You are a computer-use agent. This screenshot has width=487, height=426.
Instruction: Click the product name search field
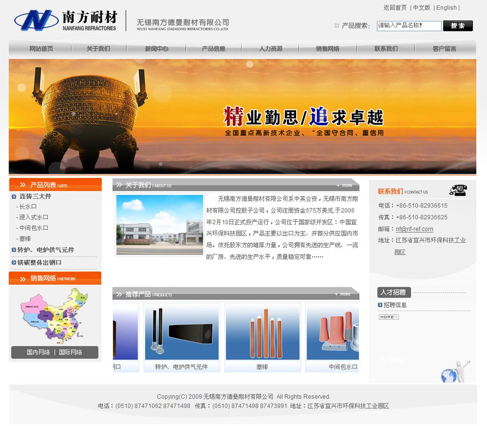pyautogui.click(x=408, y=26)
